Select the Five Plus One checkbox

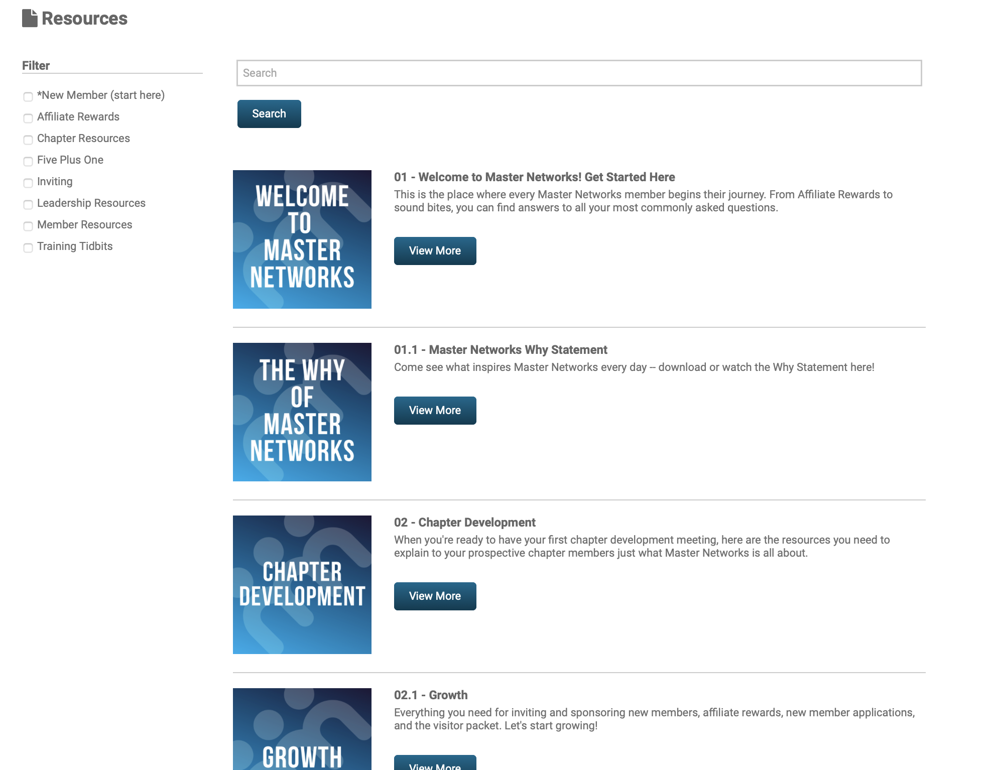(28, 161)
